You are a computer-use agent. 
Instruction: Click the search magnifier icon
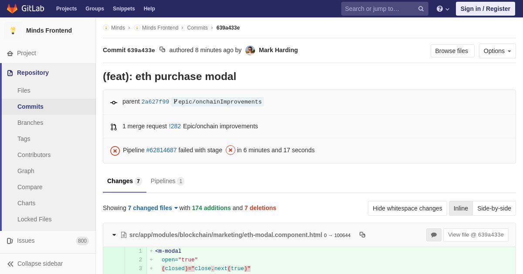coord(421,9)
